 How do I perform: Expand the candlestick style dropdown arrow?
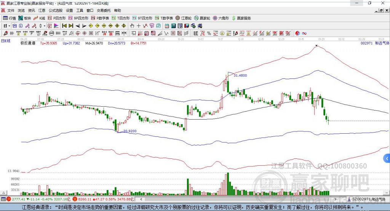point(44,26)
